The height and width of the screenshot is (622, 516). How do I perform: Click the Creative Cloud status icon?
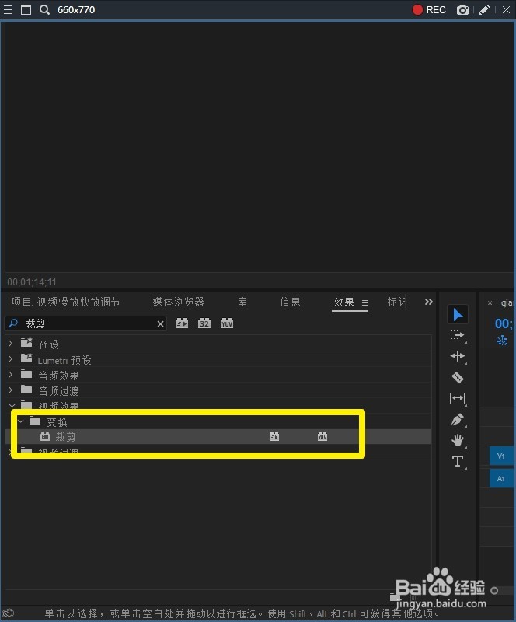pos(8,613)
